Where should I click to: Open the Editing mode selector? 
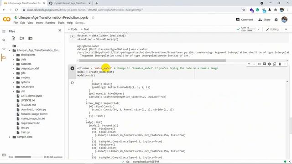coord(272,29)
